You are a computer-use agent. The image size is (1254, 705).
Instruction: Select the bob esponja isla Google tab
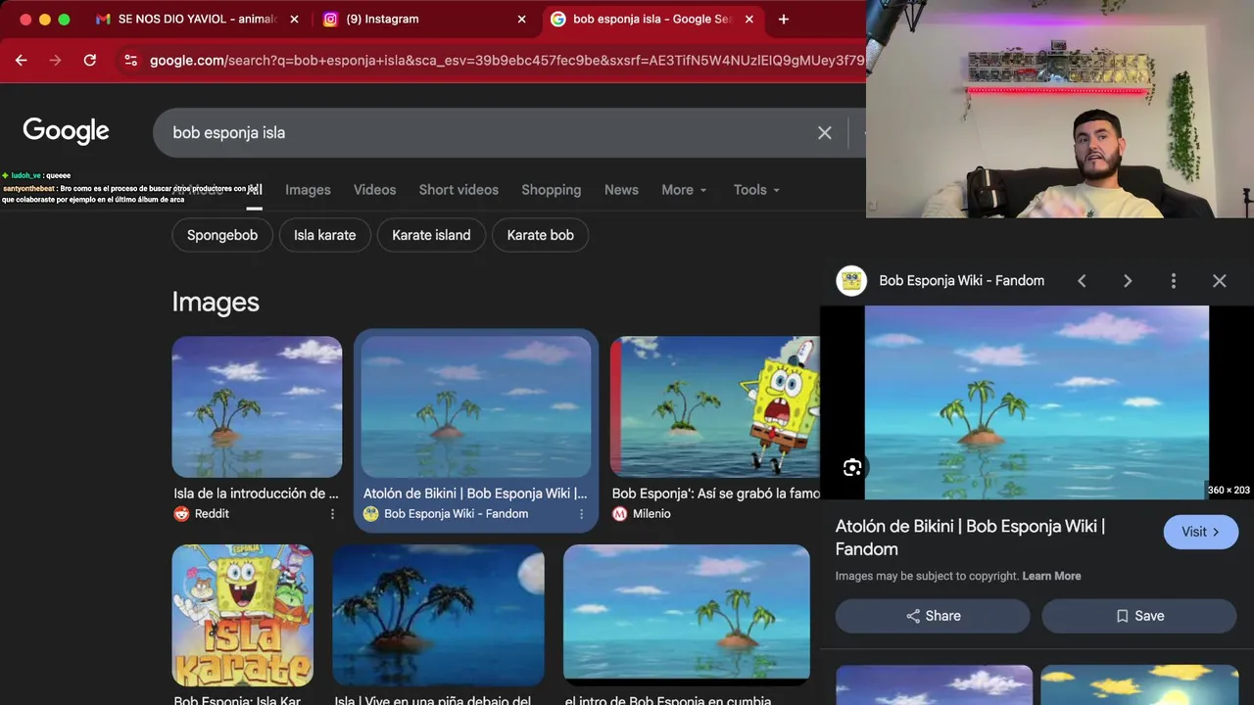tap(651, 19)
